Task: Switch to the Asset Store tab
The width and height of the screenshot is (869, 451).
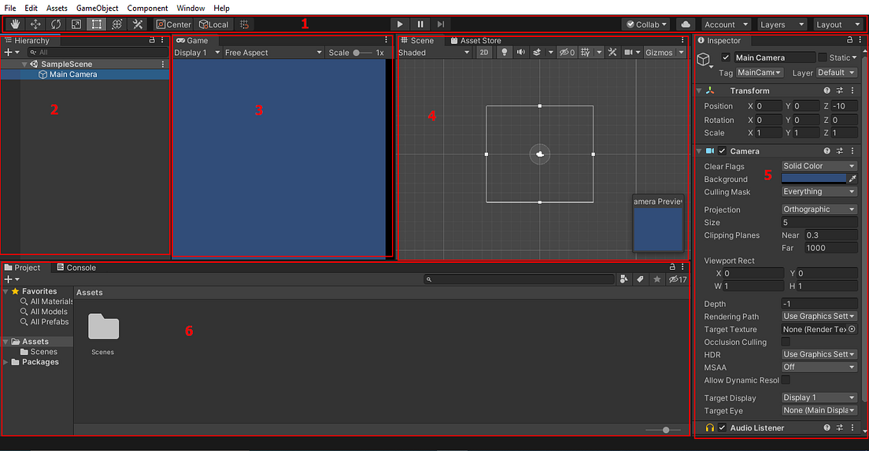Action: coord(475,40)
